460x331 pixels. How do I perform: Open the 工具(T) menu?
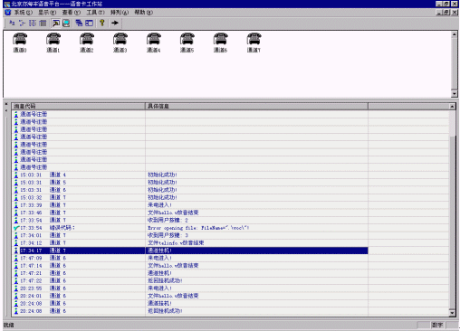click(95, 13)
